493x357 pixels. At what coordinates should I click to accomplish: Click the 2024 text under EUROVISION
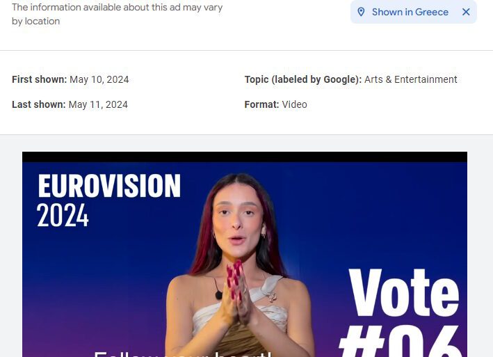pos(63,215)
